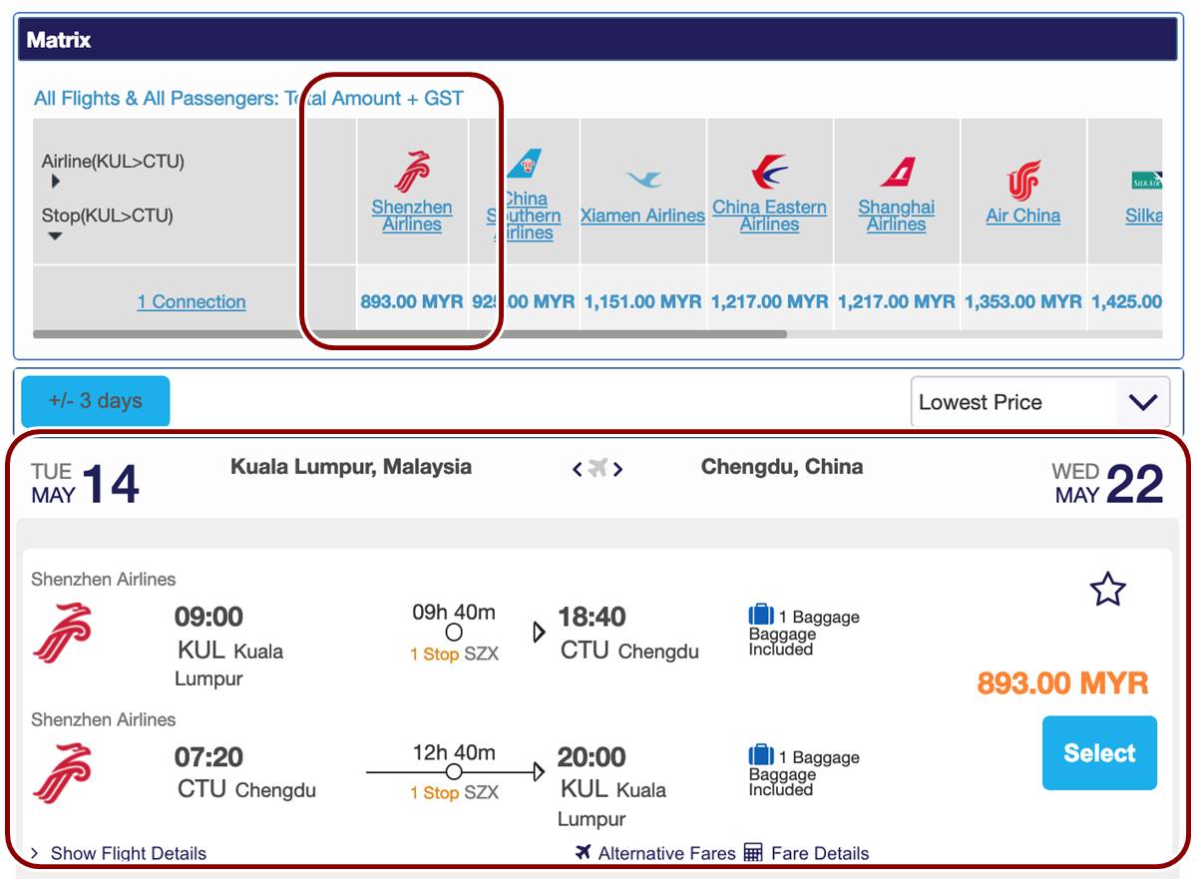Click the 12h 40m duration text

pyautogui.click(x=454, y=753)
